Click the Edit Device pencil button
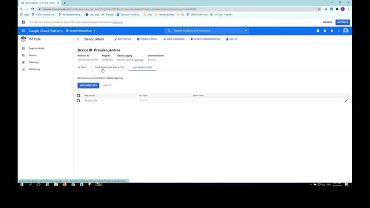The image size is (370, 208). click(123, 39)
